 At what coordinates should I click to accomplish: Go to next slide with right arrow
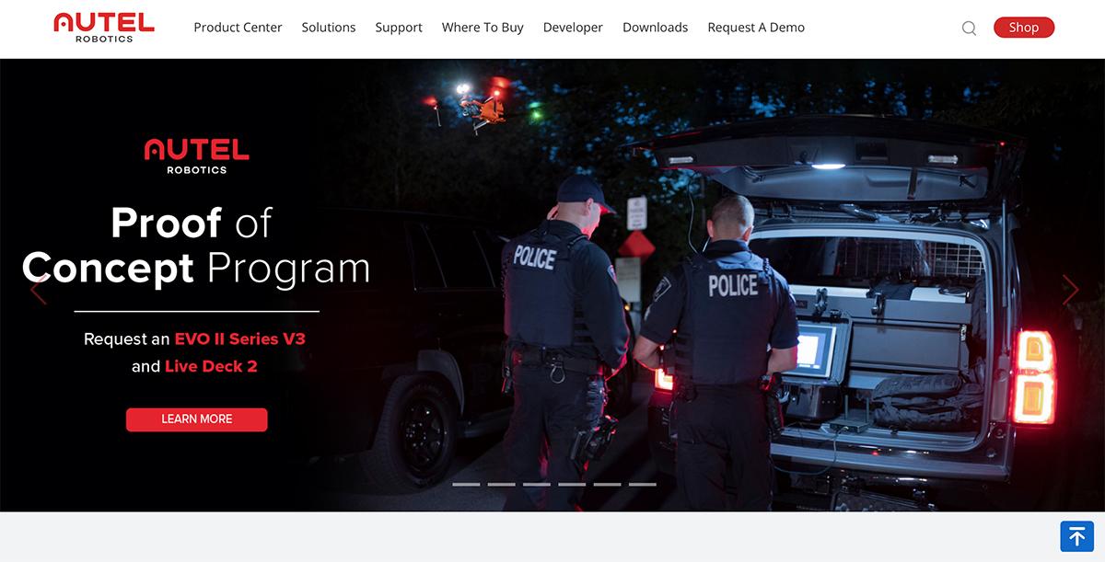pos(1070,290)
